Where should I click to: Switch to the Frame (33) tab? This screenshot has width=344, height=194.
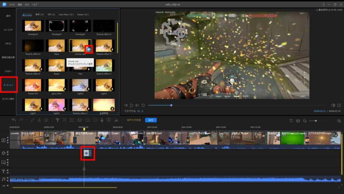pos(83,14)
